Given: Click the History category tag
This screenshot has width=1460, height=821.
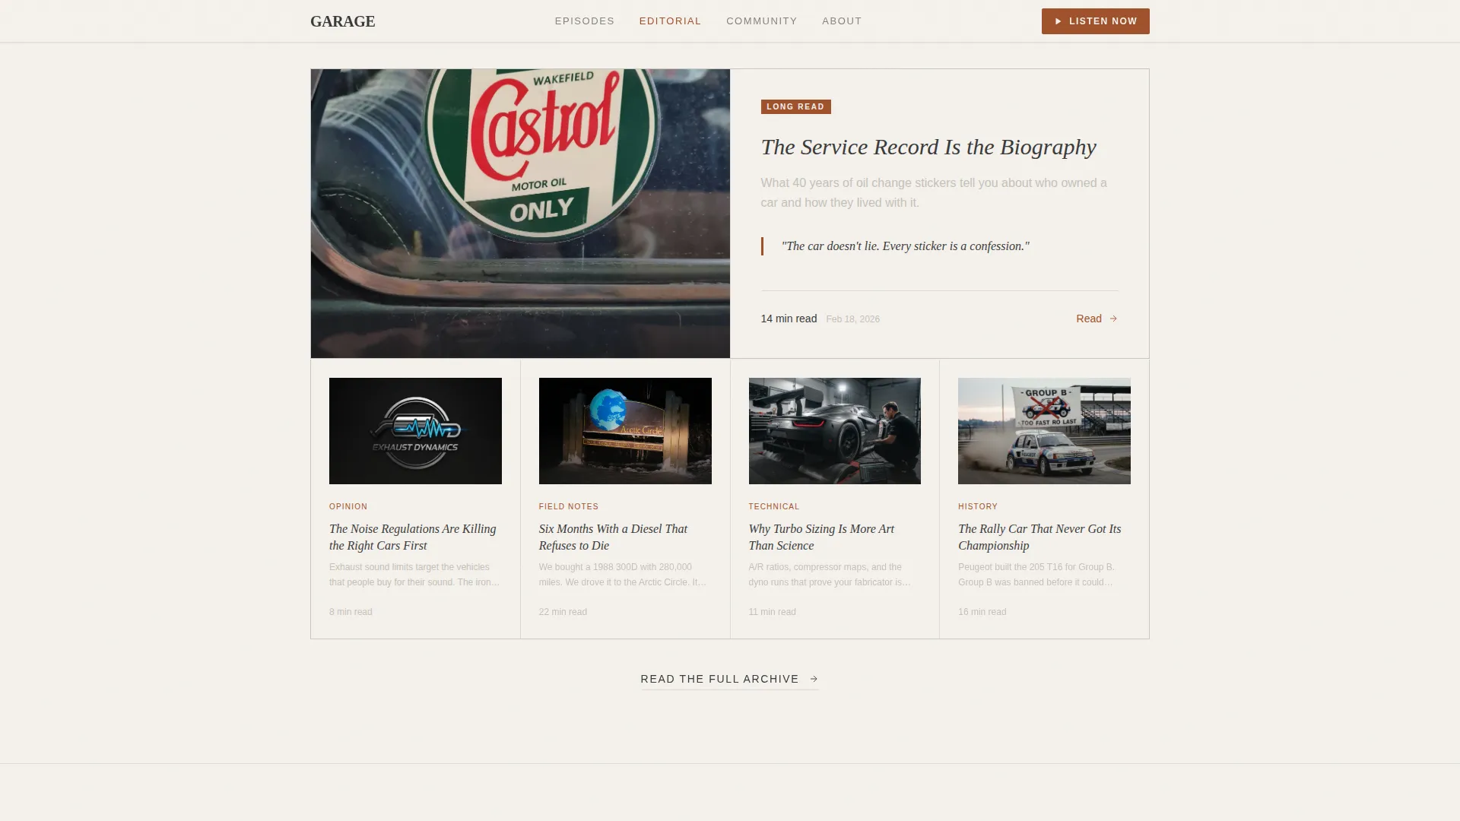Looking at the screenshot, I should (978, 506).
